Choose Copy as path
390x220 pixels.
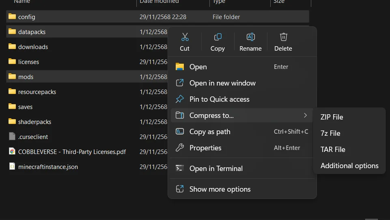[x=210, y=132]
